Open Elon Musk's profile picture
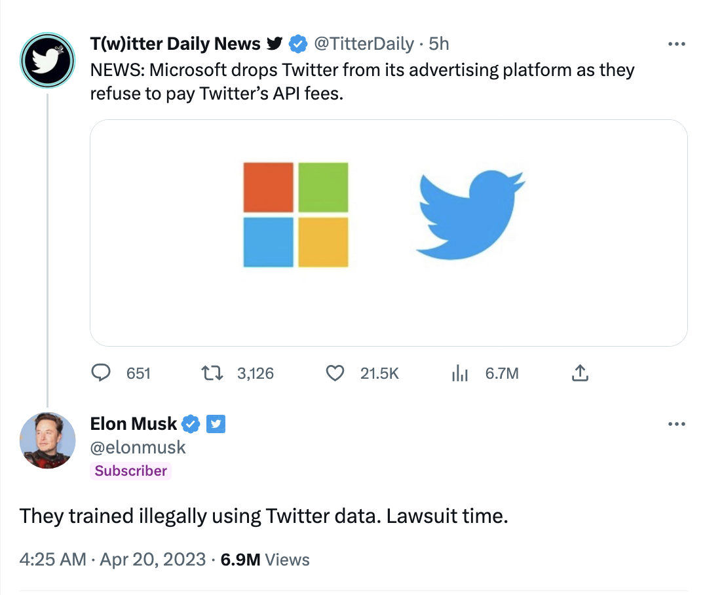Screen dimensions: 705x595 coord(47,440)
